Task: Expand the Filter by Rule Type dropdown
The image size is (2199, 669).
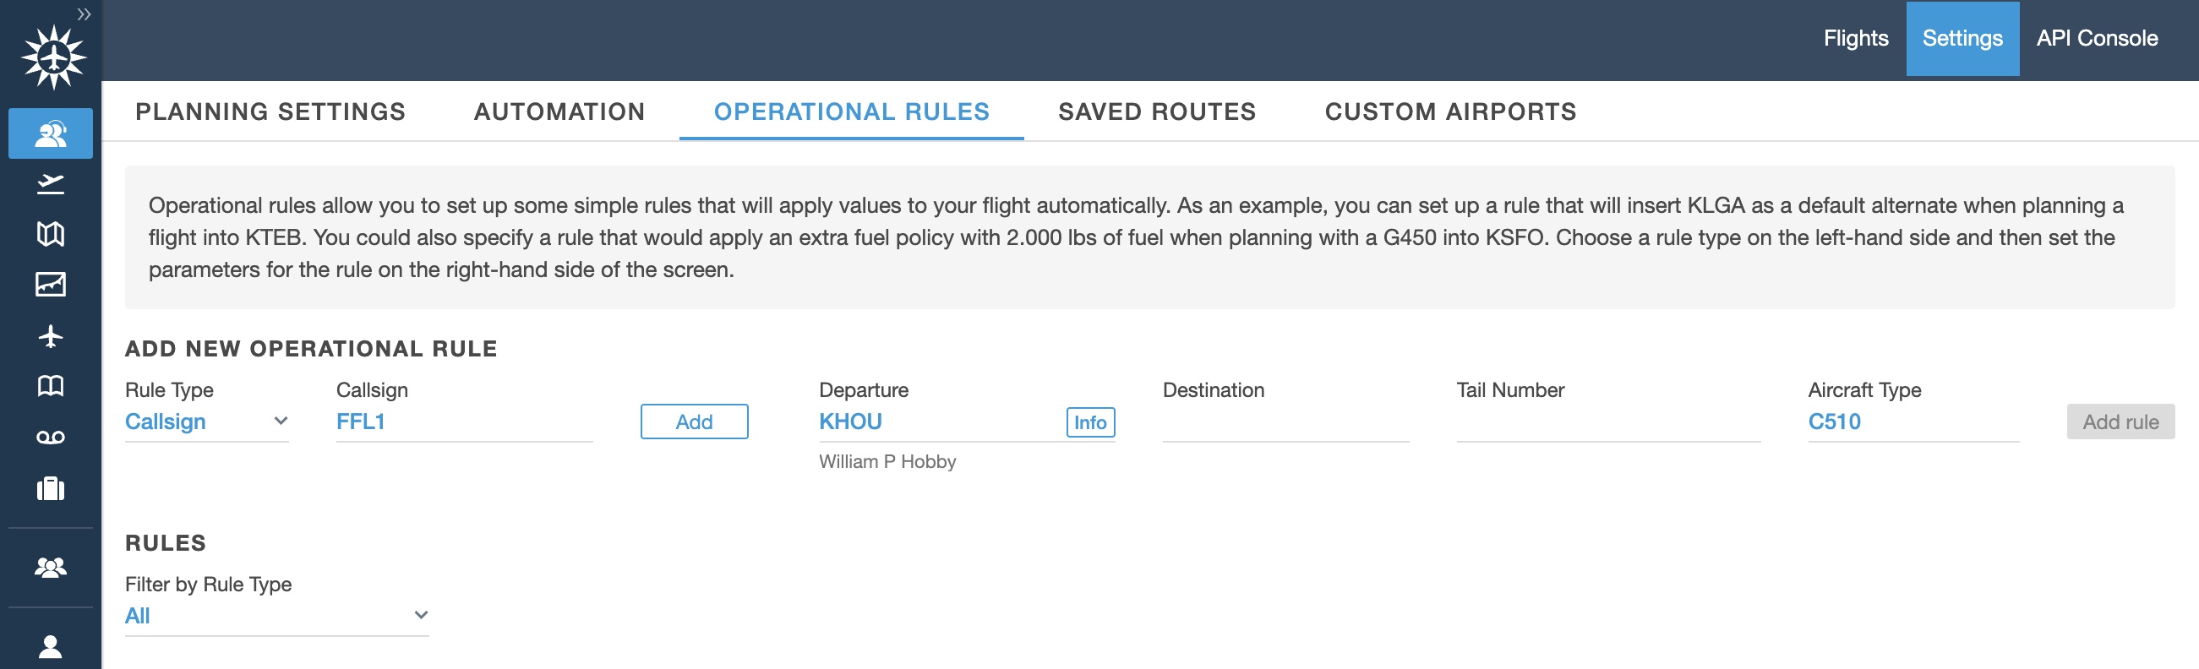Action: pyautogui.click(x=276, y=615)
